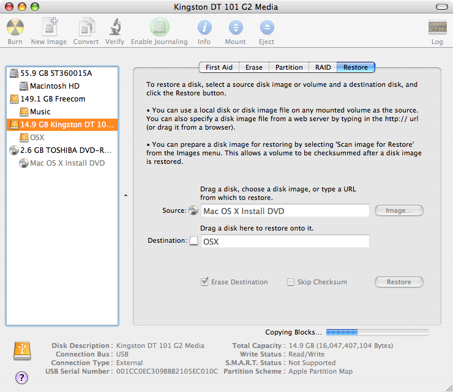Screen dimensions: 453x392
Task: Switch to the First Aid tab
Action: pyautogui.click(x=219, y=67)
